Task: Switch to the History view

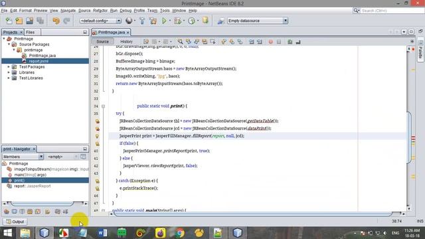Action: point(126,41)
